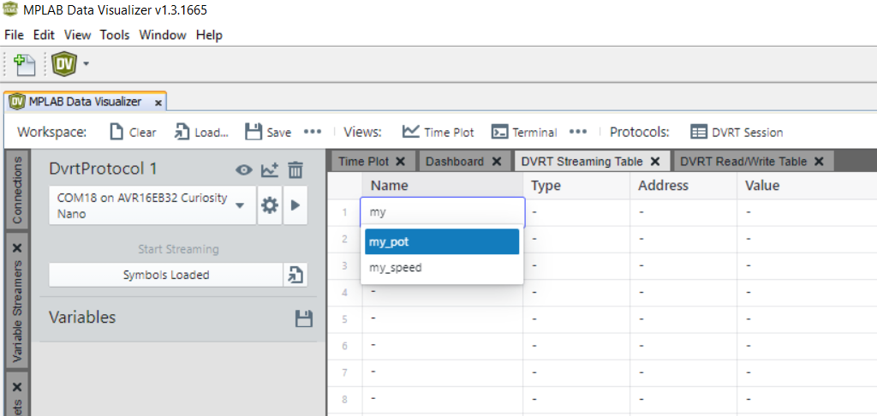Close the DVRT Read/Write Table tab
The height and width of the screenshot is (416, 877).
819,161
